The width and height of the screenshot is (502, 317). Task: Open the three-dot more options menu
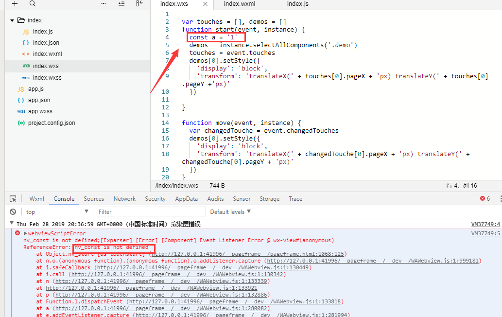pyautogui.click(x=104, y=3)
